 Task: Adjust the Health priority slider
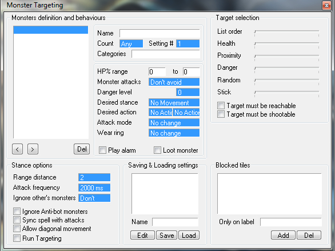coord(286,45)
